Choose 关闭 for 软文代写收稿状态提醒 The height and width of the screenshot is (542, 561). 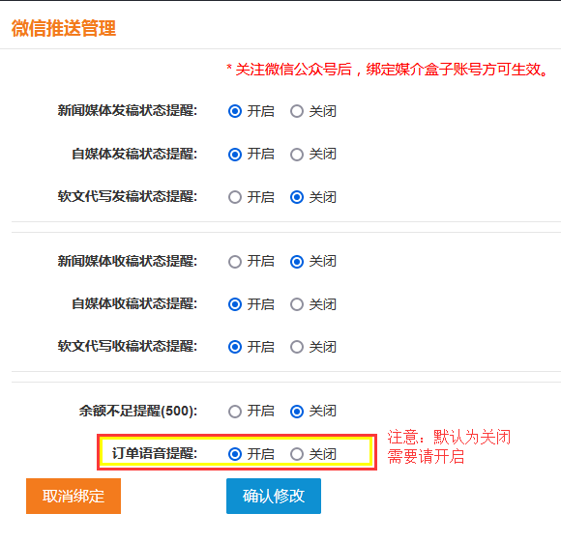[297, 347]
